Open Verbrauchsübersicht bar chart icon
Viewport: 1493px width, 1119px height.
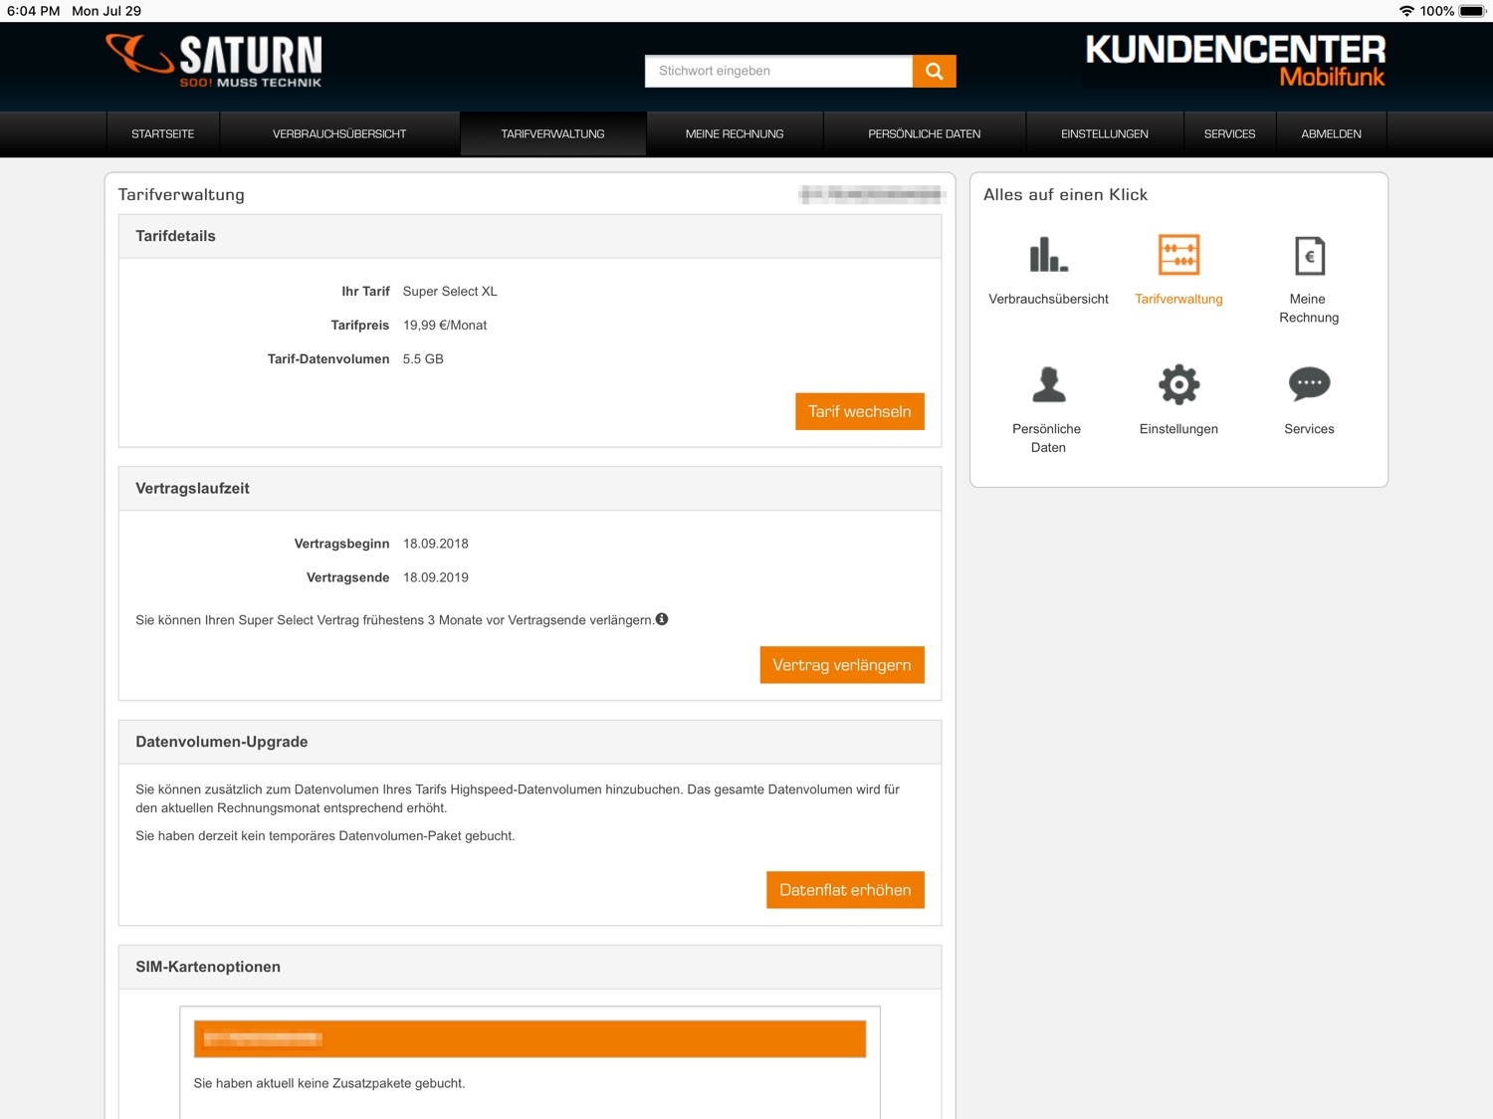point(1048,255)
